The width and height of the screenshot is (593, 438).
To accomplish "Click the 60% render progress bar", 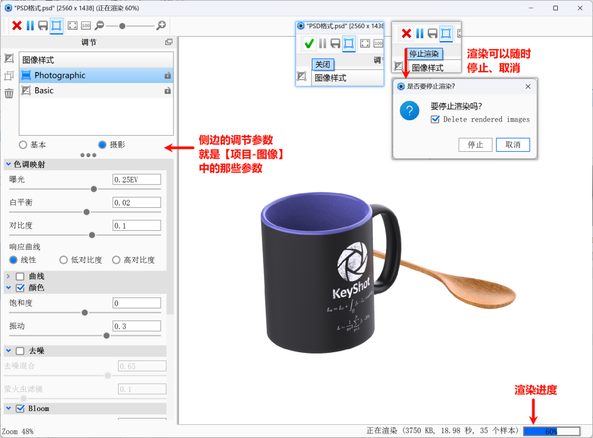I will pos(551,431).
